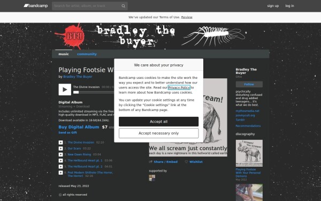Image resolution: width=321 pixels, height=201 pixels.
Task: Play track 2 Our Scars
Action: pos(60,148)
